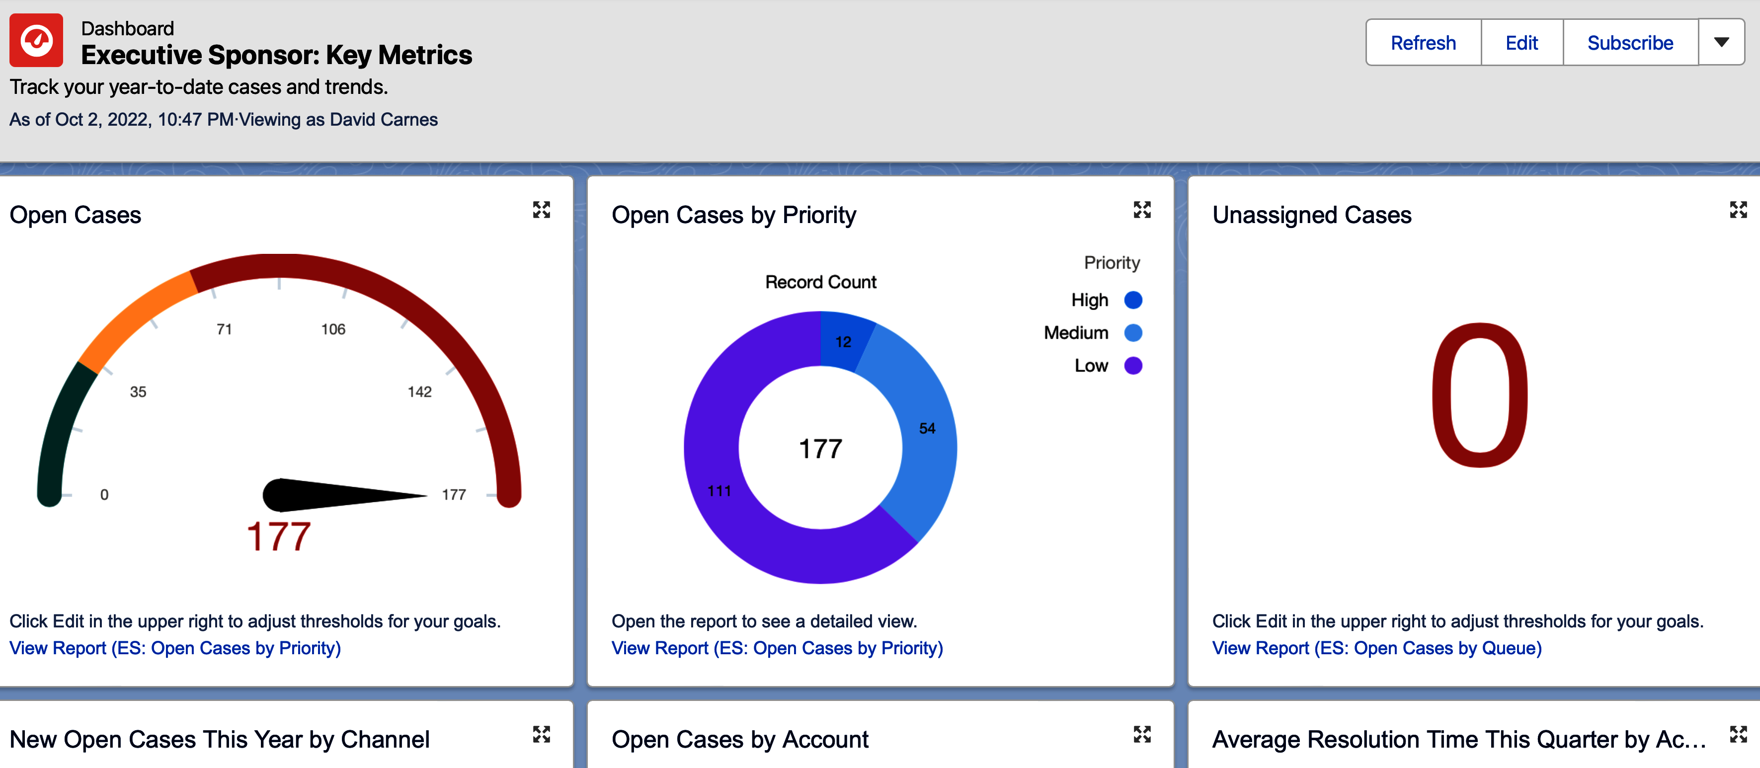Viewport: 1760px width, 768px height.
Task: Expand the New Open Cases This Year by Channel widget
Action: tap(541, 735)
